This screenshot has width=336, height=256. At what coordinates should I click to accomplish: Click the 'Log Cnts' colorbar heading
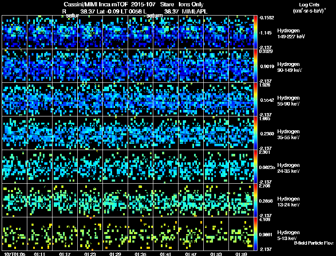pos(309,5)
